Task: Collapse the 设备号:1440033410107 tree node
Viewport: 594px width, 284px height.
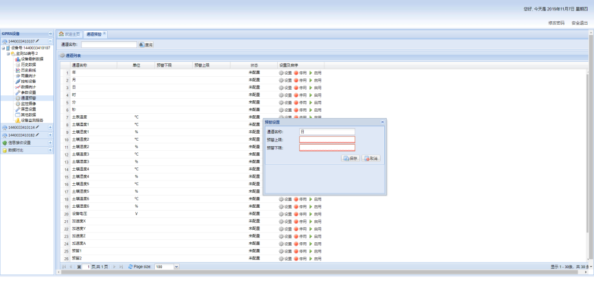Action: point(3,48)
